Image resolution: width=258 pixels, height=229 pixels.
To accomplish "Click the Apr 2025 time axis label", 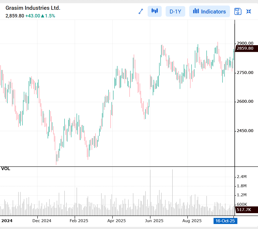I will 116,221.
